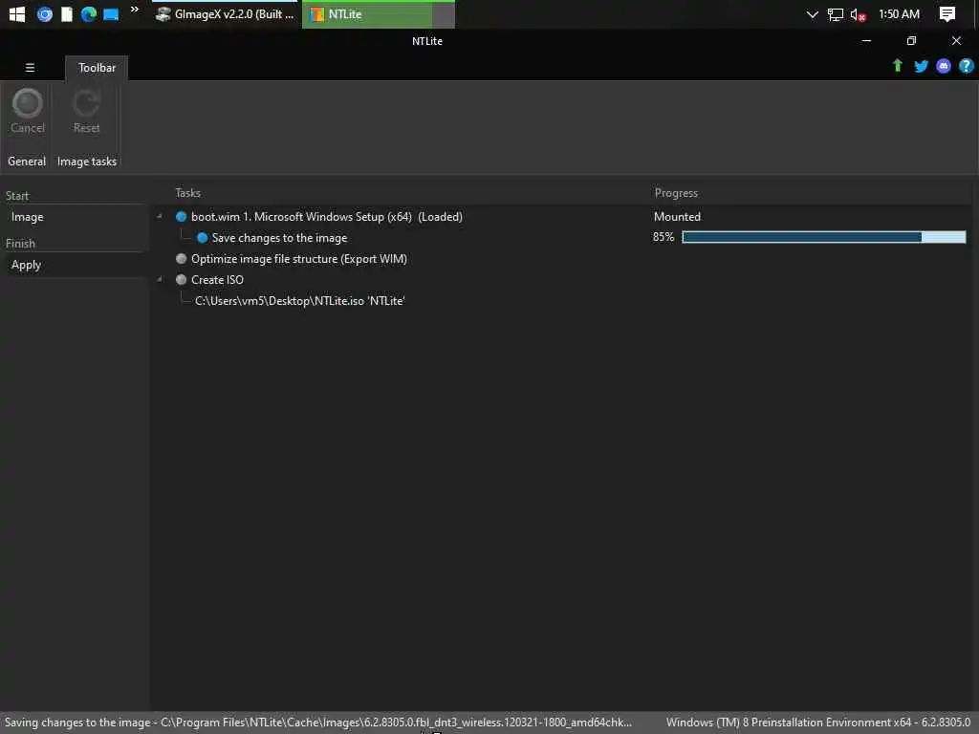979x734 pixels.
Task: Click the green update arrow icon
Action: pyautogui.click(x=897, y=66)
